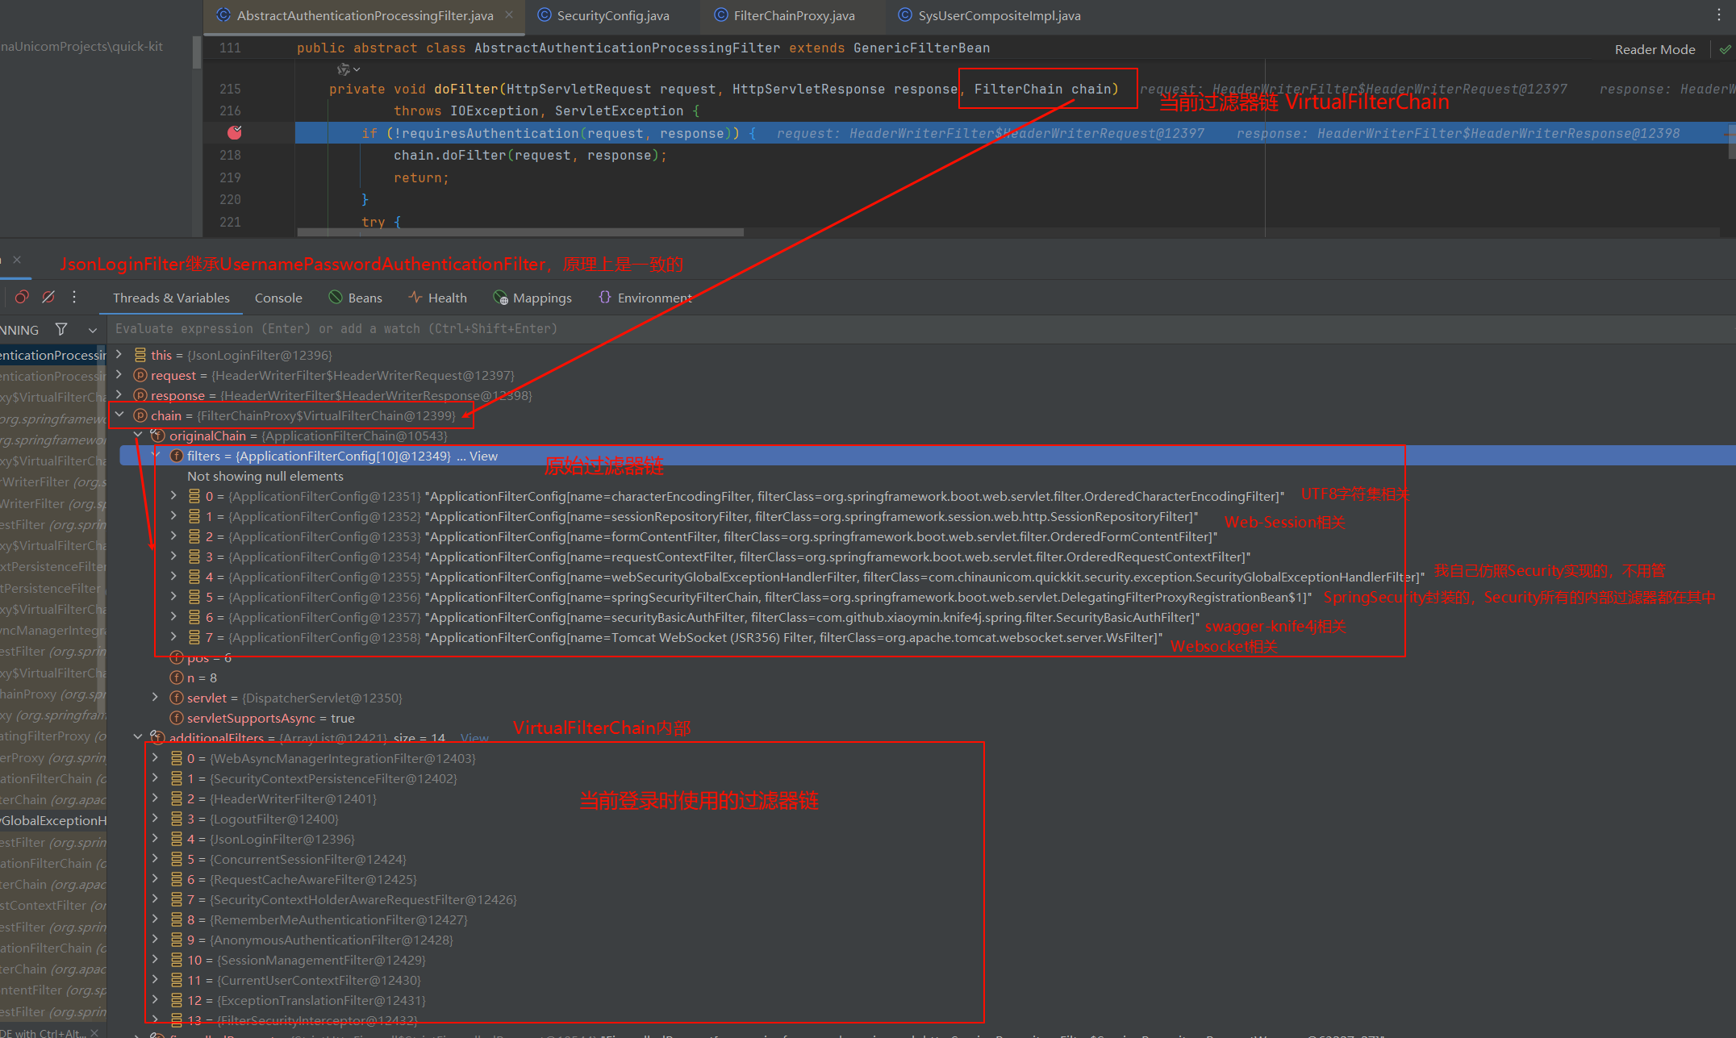The height and width of the screenshot is (1038, 1736).
Task: Click the breakpoint icon in the gutter
Action: coord(235,132)
